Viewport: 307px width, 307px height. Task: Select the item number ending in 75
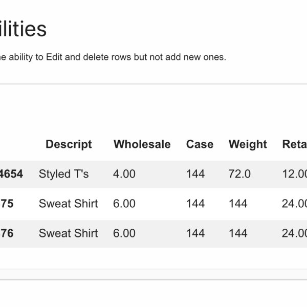point(7,204)
